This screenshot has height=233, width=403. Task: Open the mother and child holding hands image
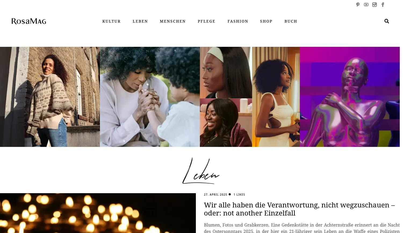pos(150,97)
